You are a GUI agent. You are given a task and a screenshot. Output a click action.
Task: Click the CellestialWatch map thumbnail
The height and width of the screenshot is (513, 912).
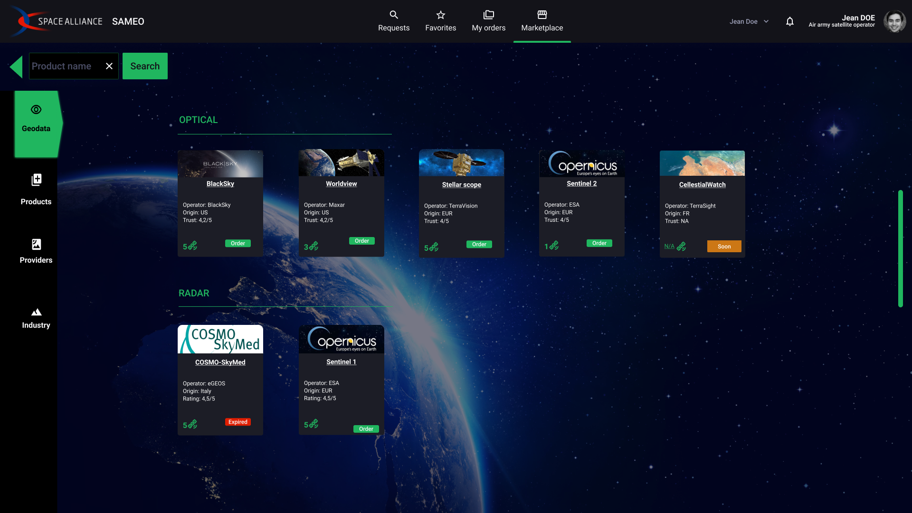pyautogui.click(x=703, y=163)
